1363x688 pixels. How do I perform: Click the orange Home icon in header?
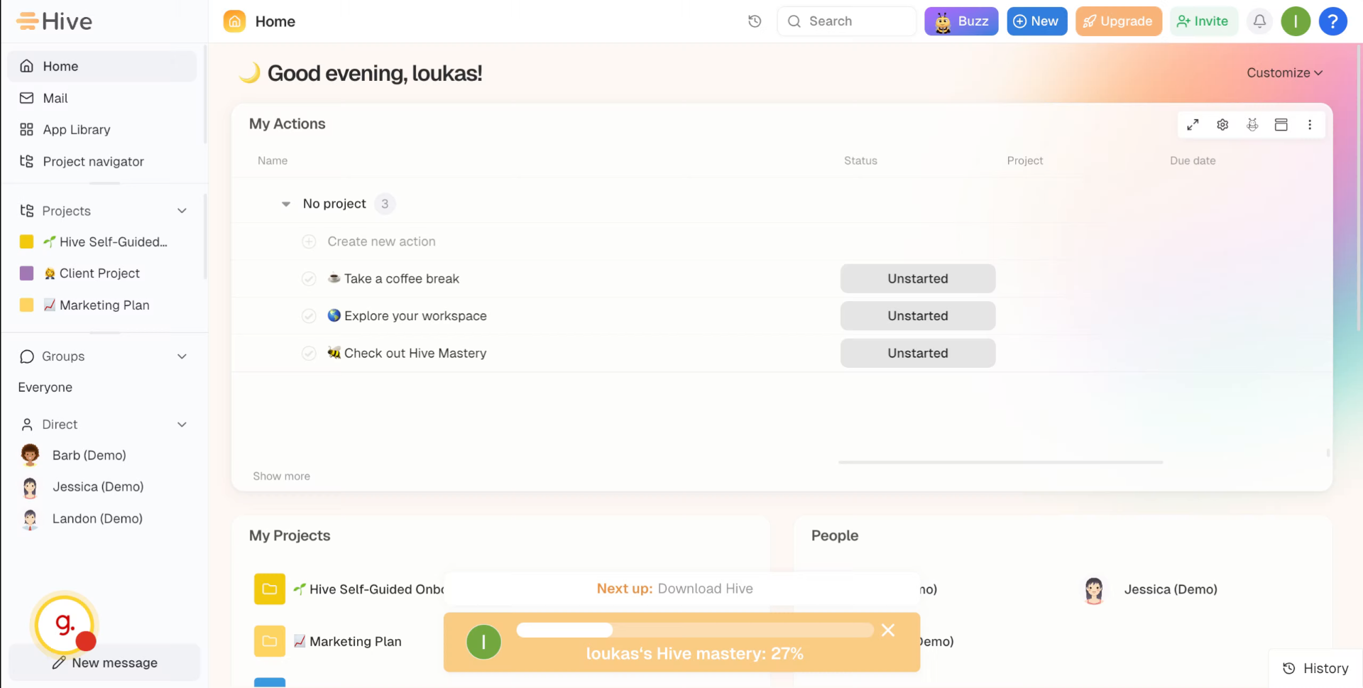pos(235,21)
